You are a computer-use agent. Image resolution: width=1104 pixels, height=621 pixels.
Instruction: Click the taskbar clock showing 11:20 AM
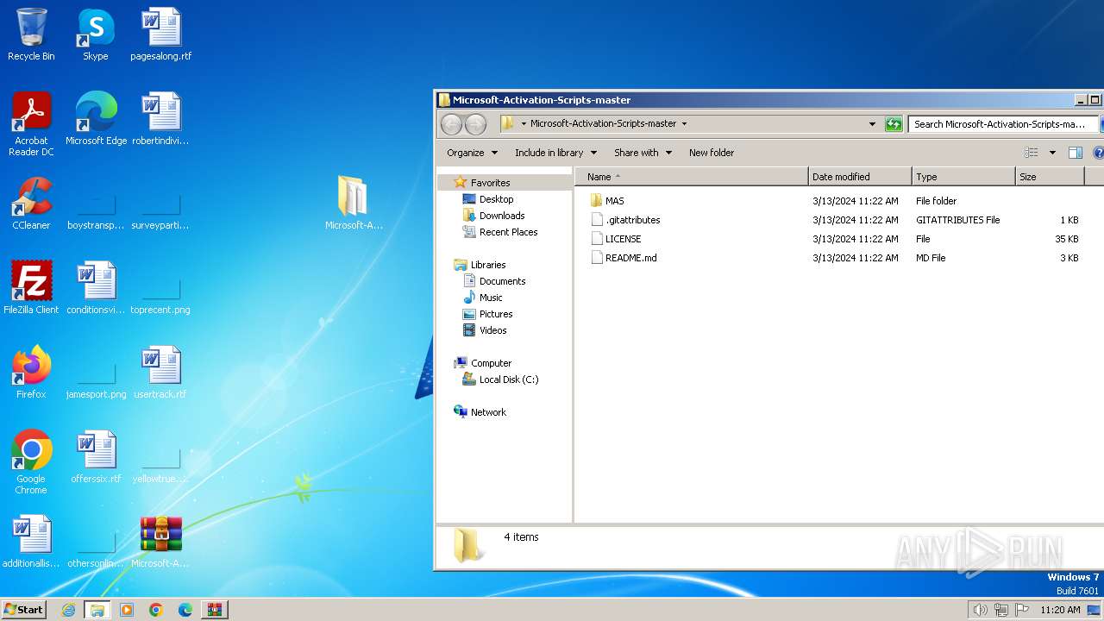coord(1060,610)
